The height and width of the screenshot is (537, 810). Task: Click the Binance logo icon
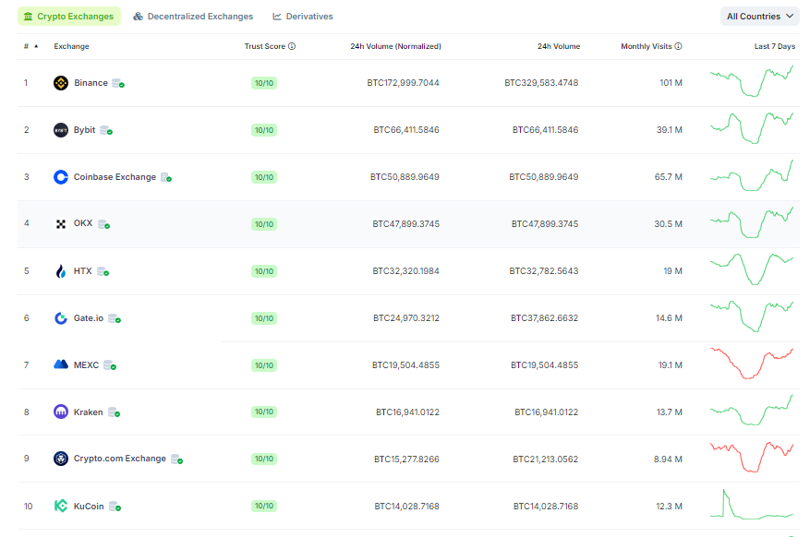click(61, 83)
